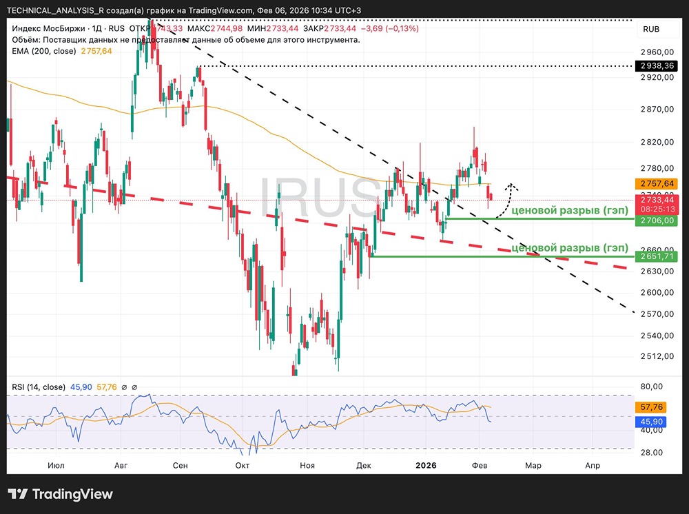This screenshot has height=514, width=689.
Task: Click the 08:25:13 bar countdown timer
Action: [657, 209]
